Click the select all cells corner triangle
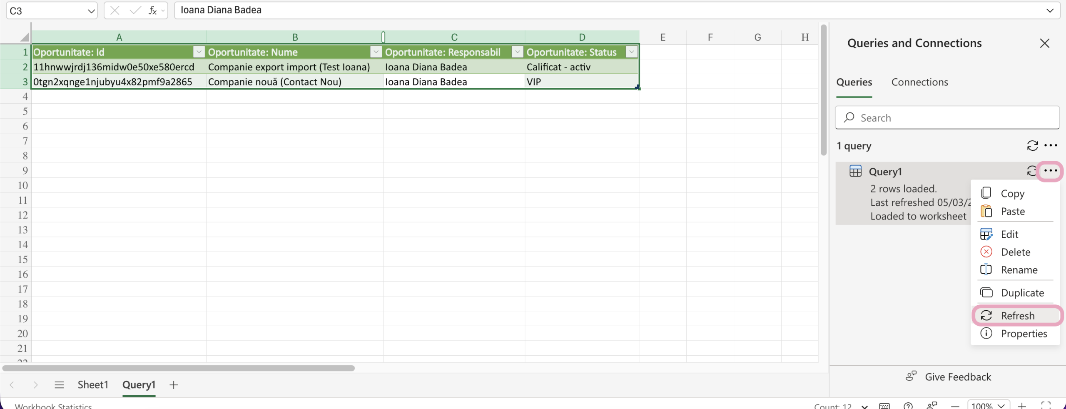Image resolution: width=1066 pixels, height=409 pixels. click(x=25, y=37)
